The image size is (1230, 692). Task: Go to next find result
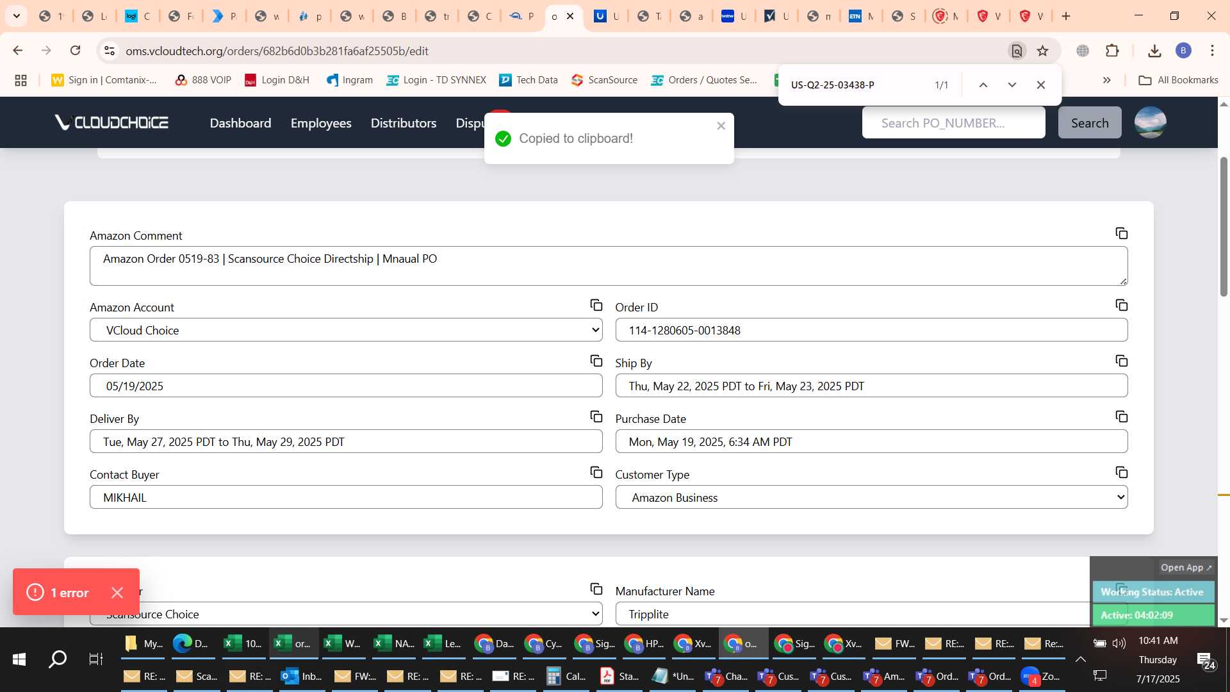[1012, 85]
